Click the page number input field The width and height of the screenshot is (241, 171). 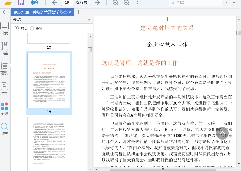[67, 3]
